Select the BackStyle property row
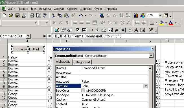184x108 pixels. pos(102,95)
